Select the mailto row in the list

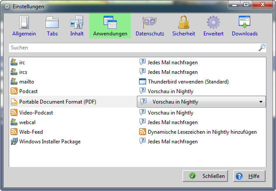click(x=27, y=82)
